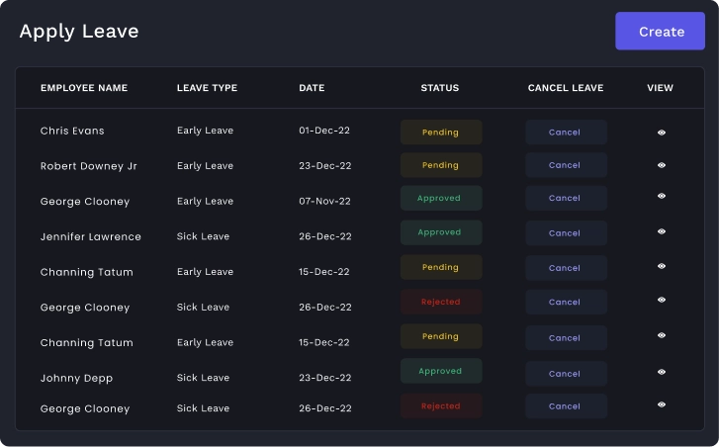Click the Create button
719x447 pixels.
tap(661, 32)
